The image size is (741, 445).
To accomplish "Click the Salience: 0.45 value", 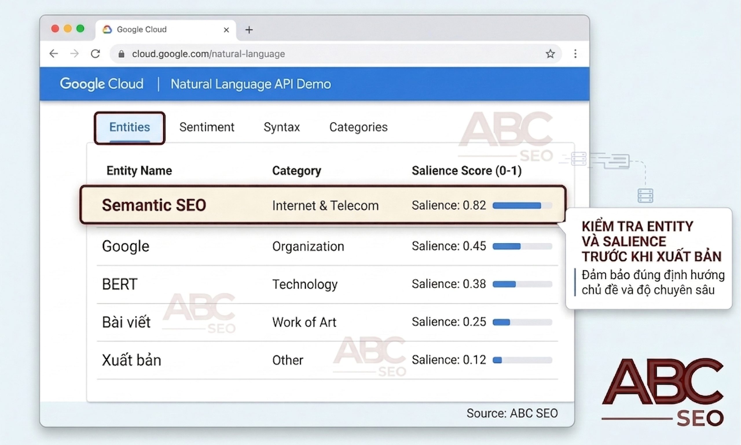I will [x=449, y=246].
